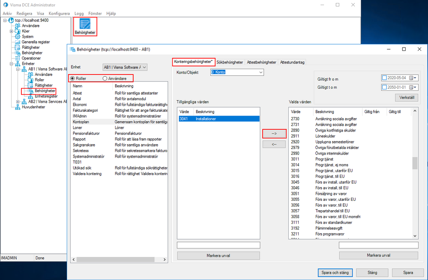Switch to the Sökbehörigheter tab
This screenshot has width=428, height=280.
tap(230, 62)
